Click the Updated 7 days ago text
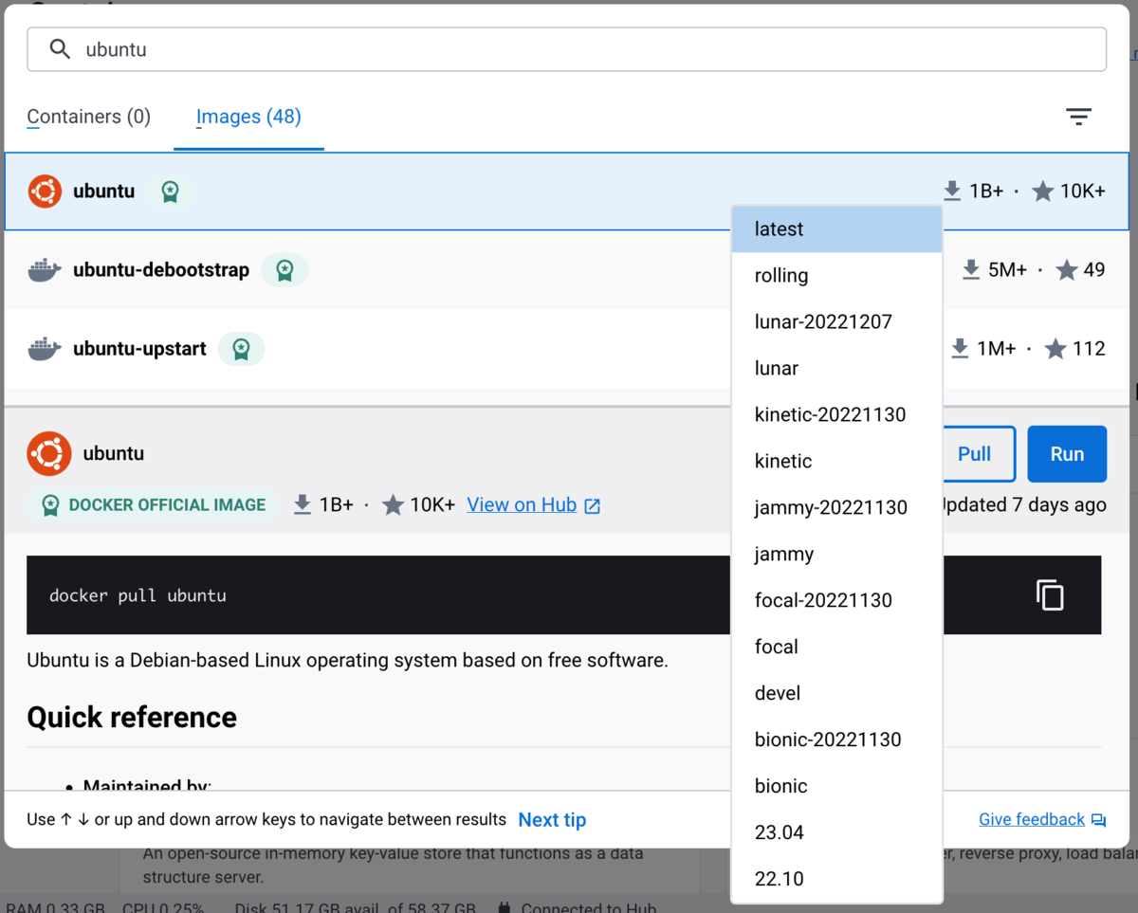The width and height of the screenshot is (1138, 913). 1025,505
